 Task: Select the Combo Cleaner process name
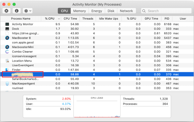23,52
